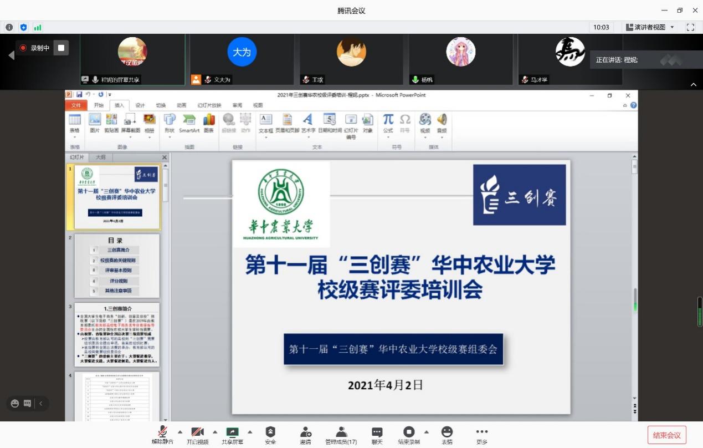Expand the video options arrow
The width and height of the screenshot is (703, 448).
pyautogui.click(x=215, y=432)
